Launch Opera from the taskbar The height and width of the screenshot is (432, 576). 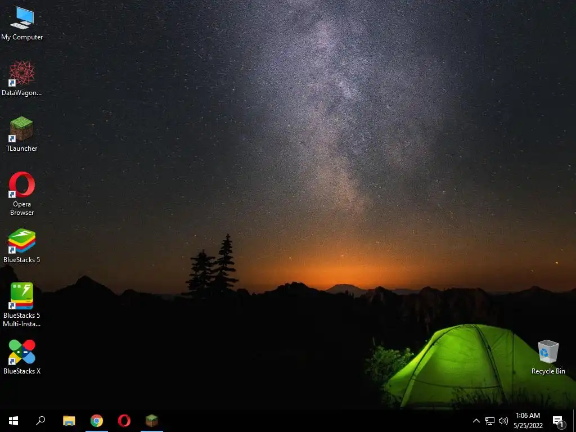(124, 421)
